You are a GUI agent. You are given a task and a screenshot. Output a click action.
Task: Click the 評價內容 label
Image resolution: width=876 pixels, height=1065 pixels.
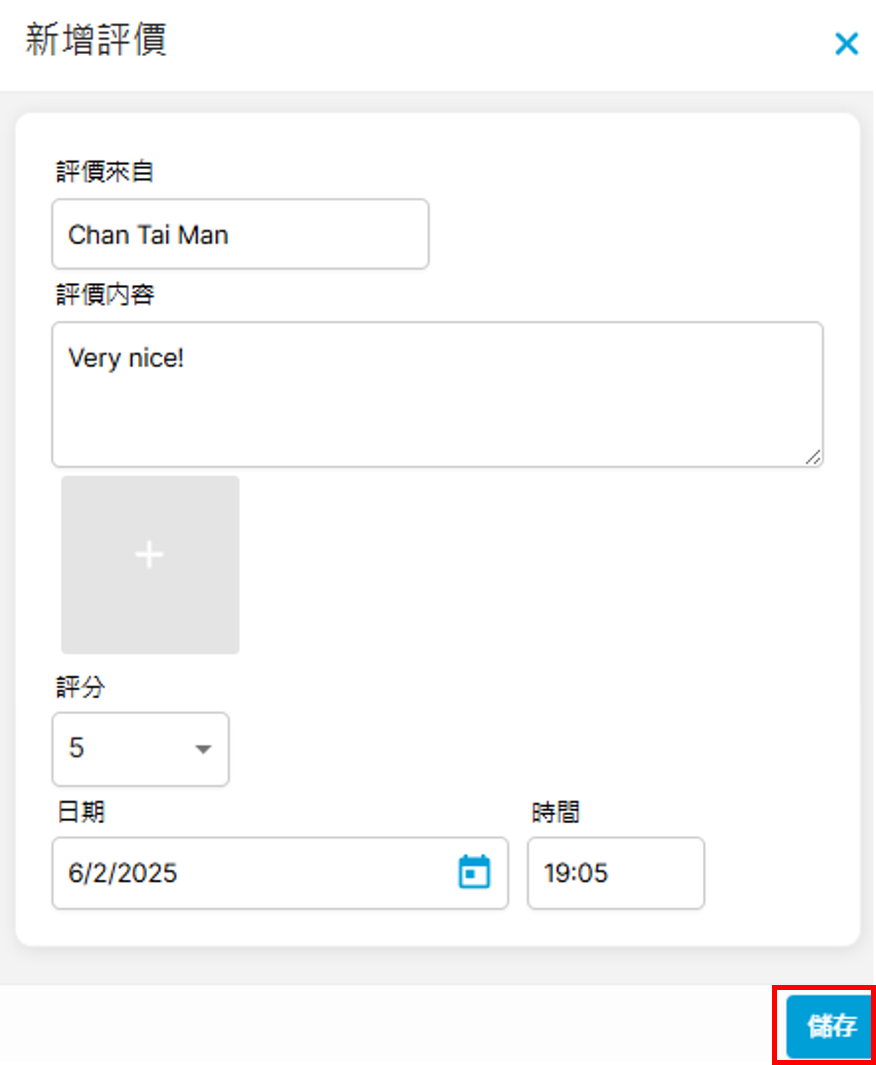[105, 295]
